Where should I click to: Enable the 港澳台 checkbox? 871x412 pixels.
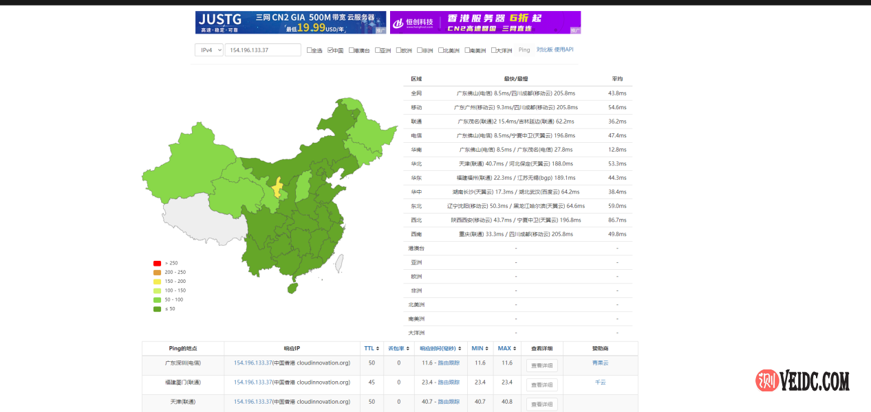(352, 50)
